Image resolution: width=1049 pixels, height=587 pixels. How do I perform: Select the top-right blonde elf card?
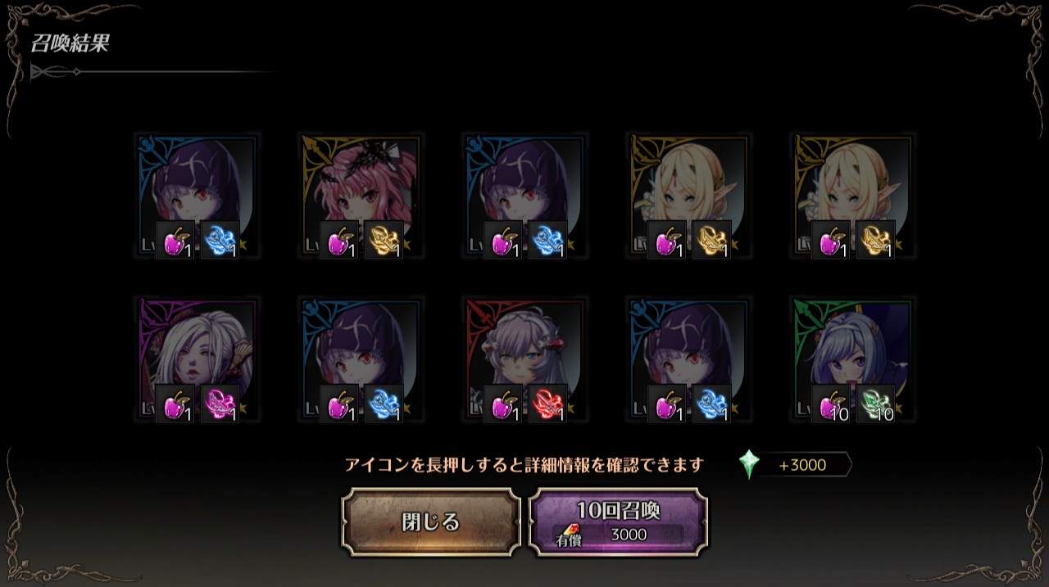click(852, 196)
